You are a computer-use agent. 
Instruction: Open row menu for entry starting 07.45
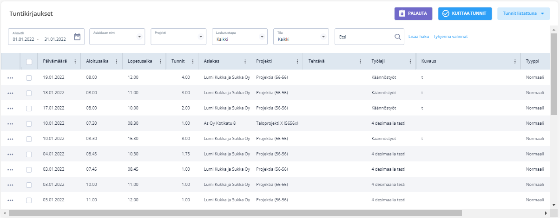(x=10, y=169)
